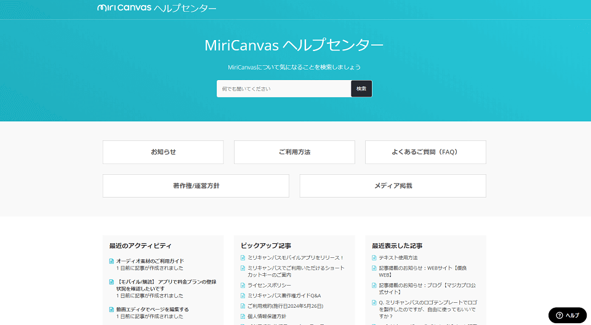Open the 著作権/運営方針 category
Viewport: 591px width, 325px height.
click(x=196, y=185)
